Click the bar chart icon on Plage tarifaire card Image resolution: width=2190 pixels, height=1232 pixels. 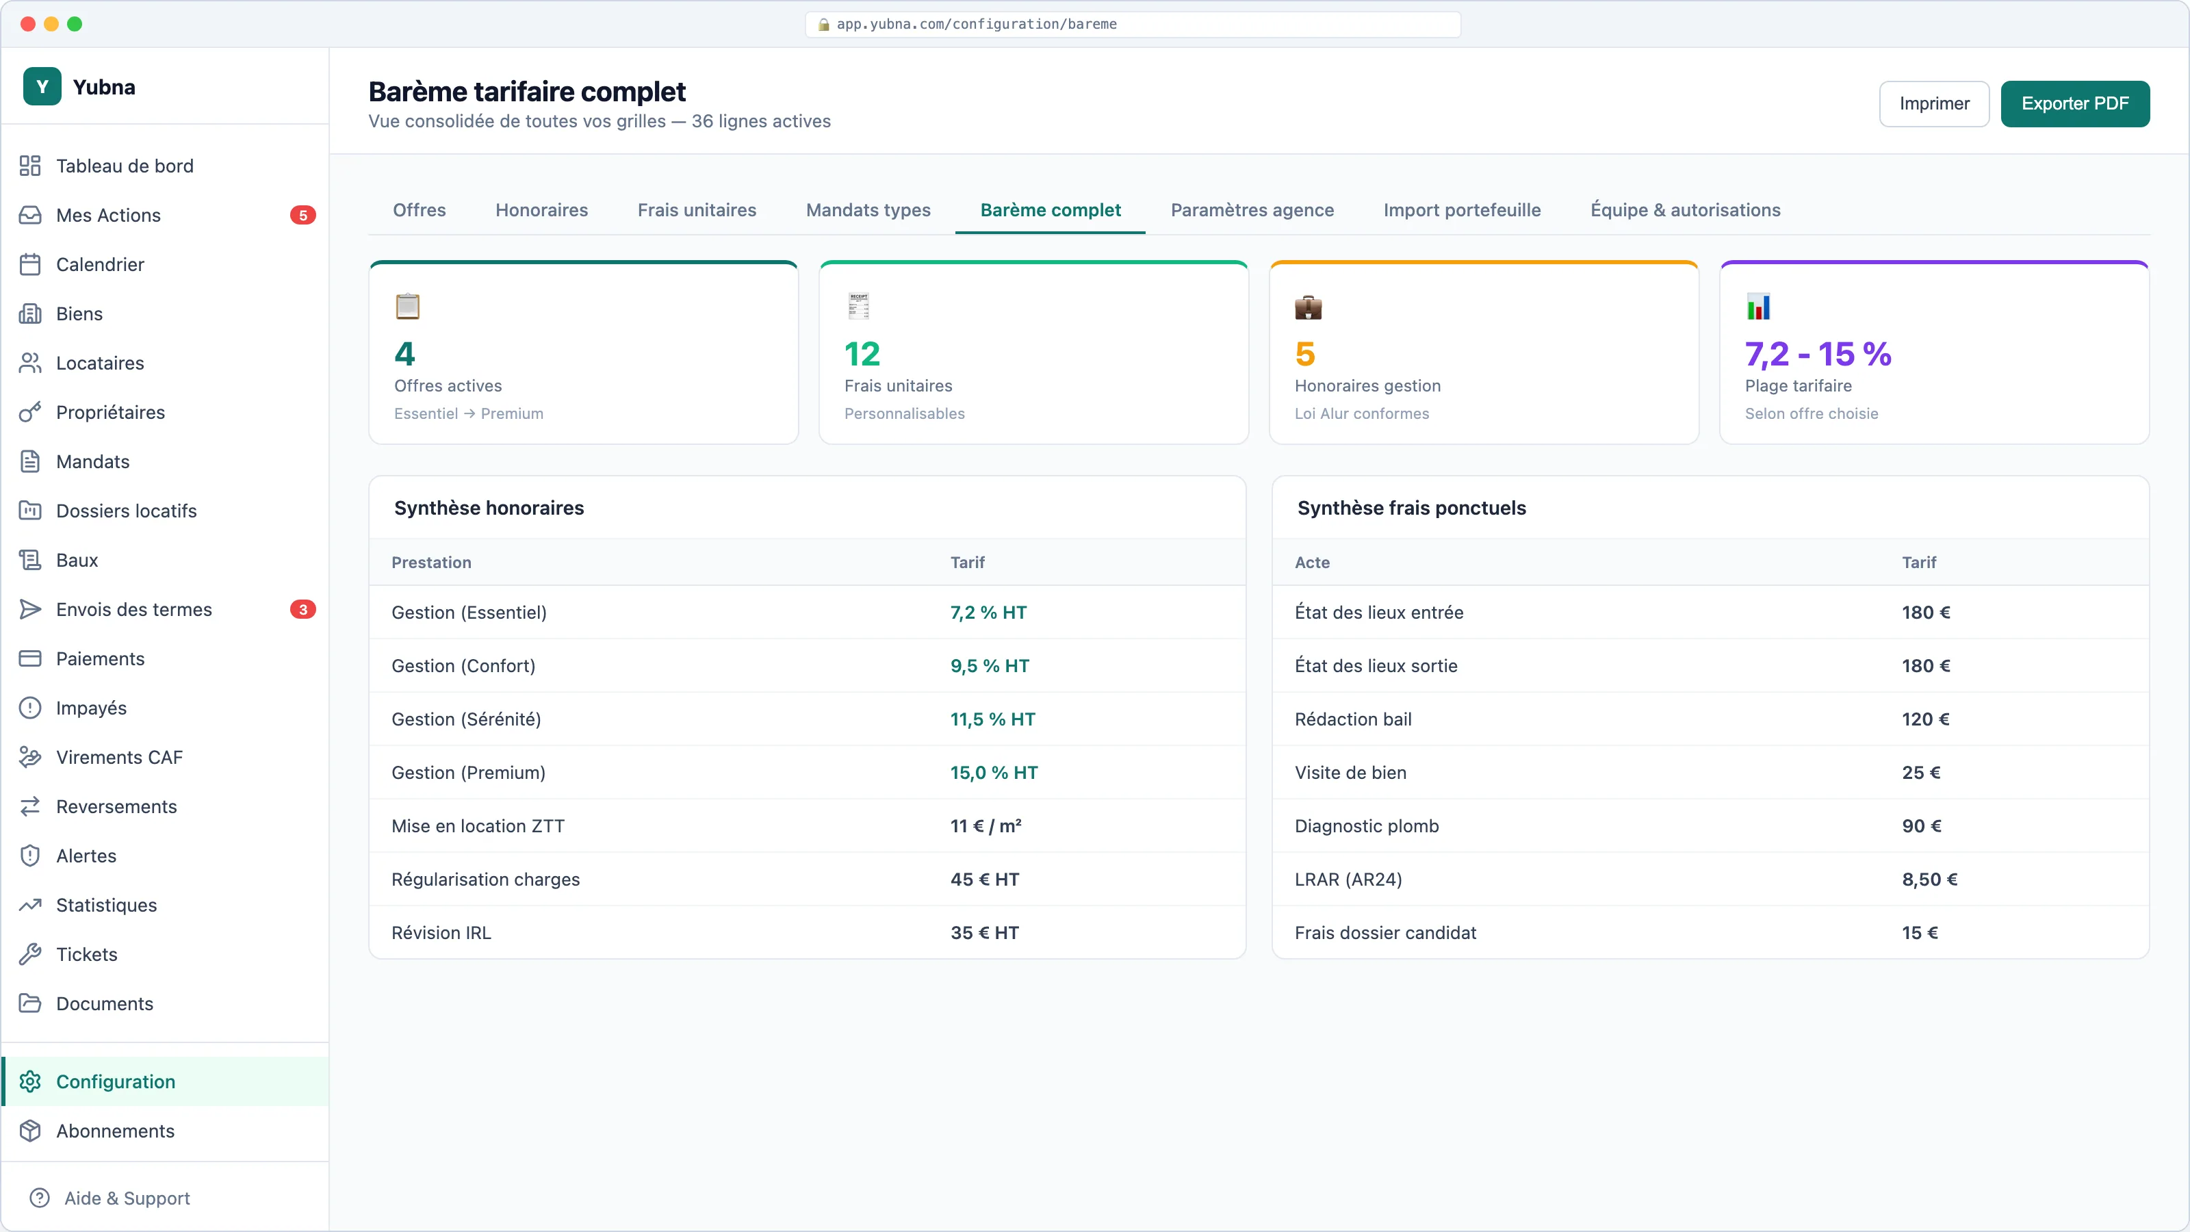1759,306
